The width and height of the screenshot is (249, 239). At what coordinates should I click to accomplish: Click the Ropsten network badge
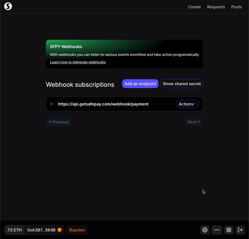(77, 230)
